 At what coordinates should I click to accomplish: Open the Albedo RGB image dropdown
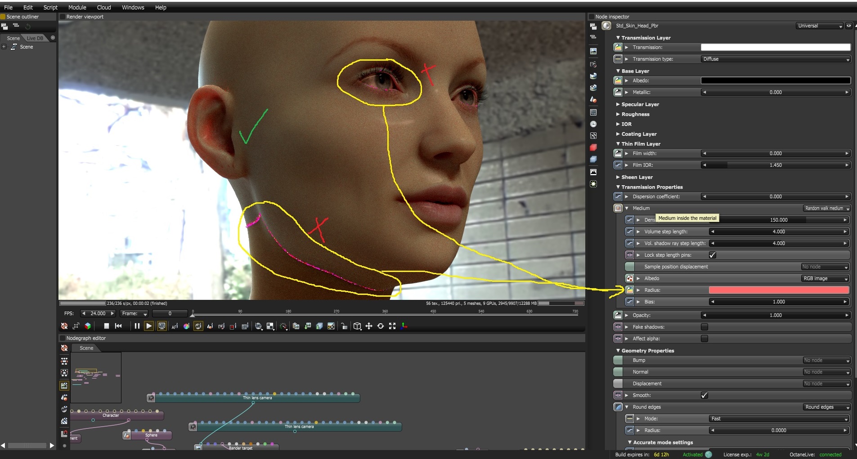tap(826, 278)
